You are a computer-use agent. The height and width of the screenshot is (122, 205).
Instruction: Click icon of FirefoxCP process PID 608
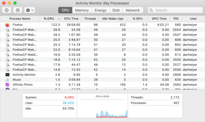click(x=8, y=50)
